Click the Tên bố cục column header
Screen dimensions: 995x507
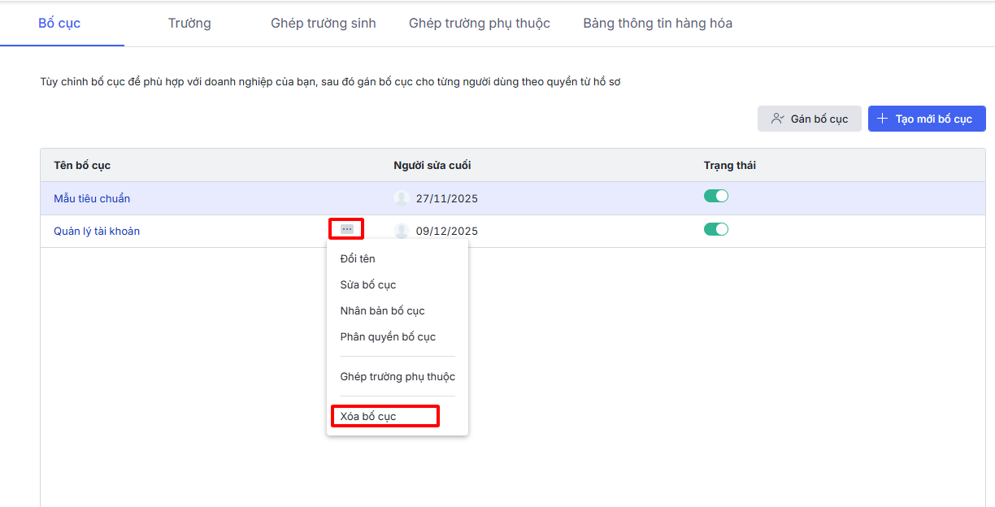point(82,165)
